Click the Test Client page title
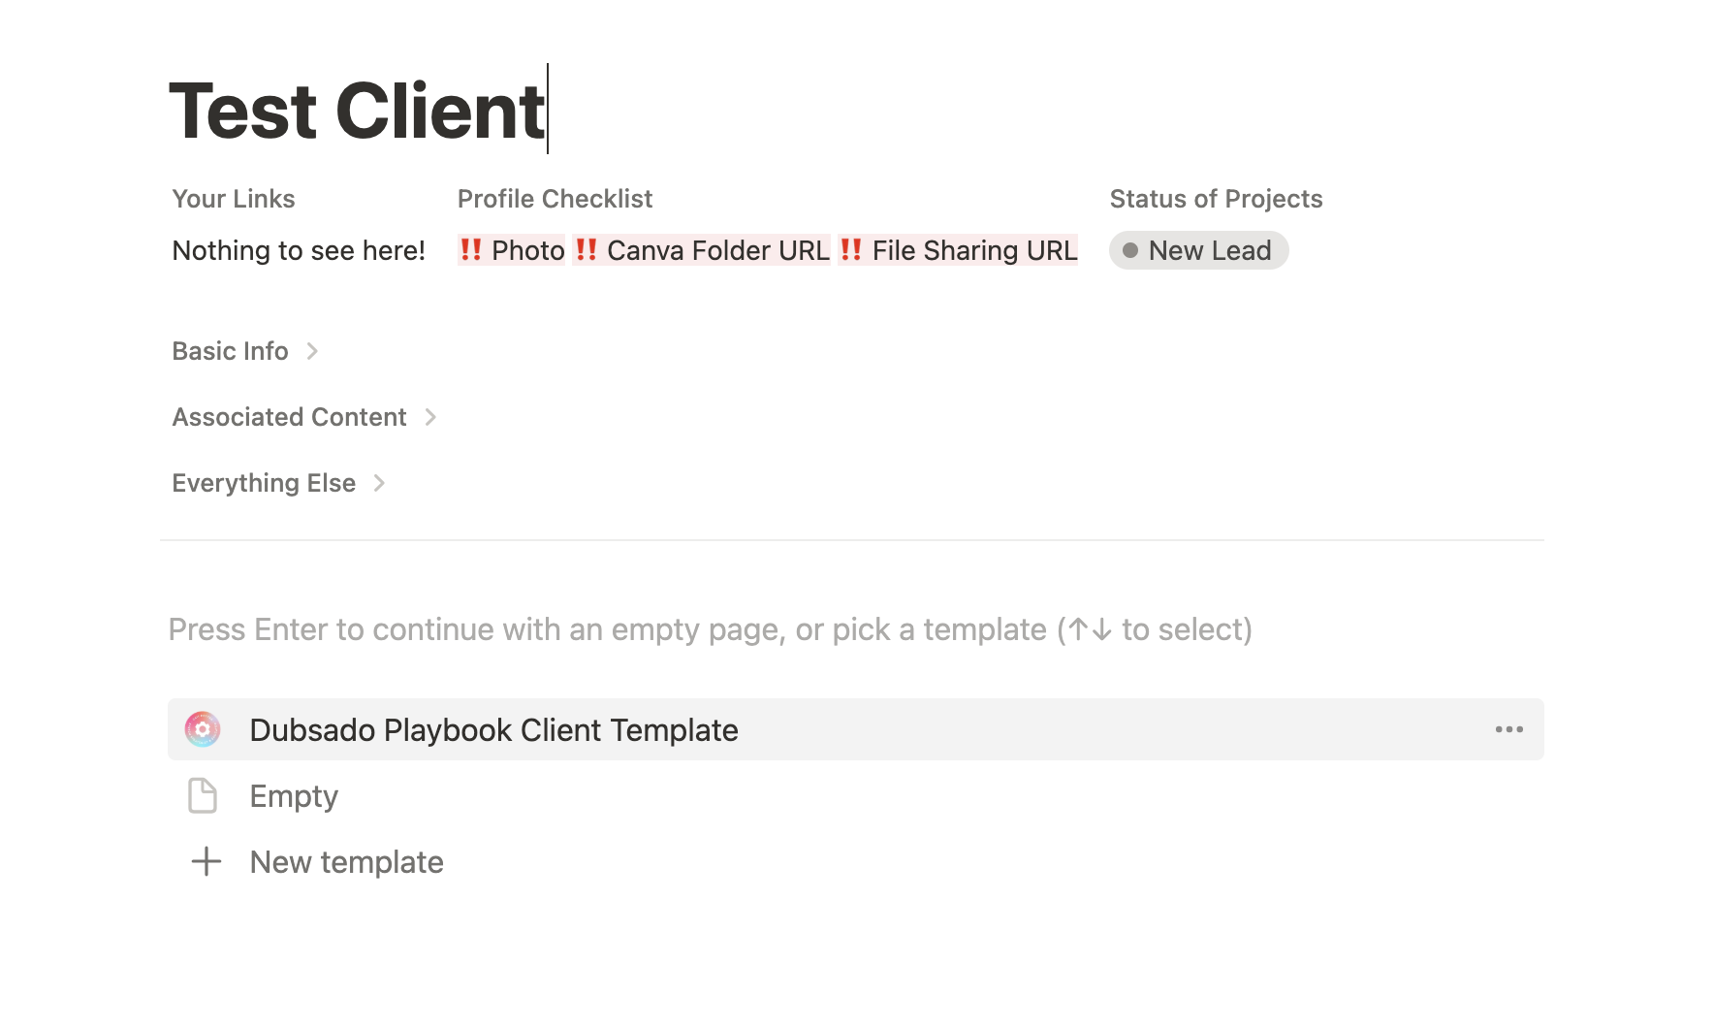Screen dimensions: 1714x1028 pos(357,111)
